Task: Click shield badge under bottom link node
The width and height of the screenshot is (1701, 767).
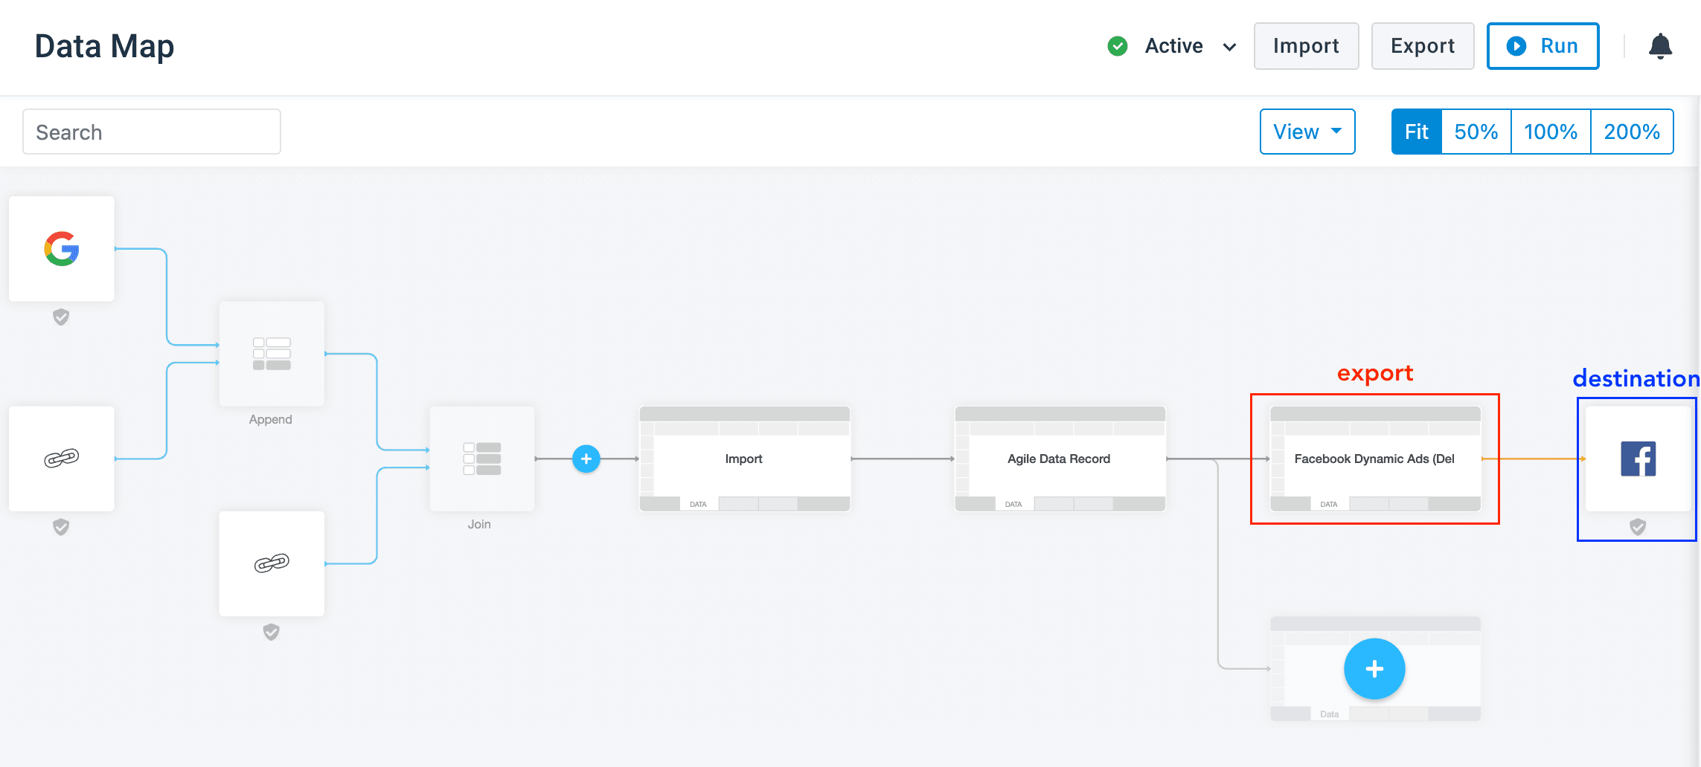Action: point(272,632)
